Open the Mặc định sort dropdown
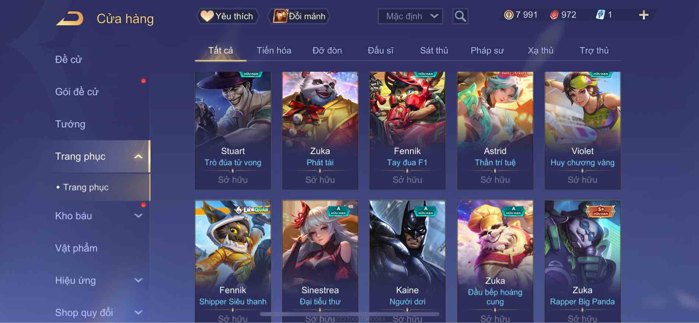 tap(410, 16)
